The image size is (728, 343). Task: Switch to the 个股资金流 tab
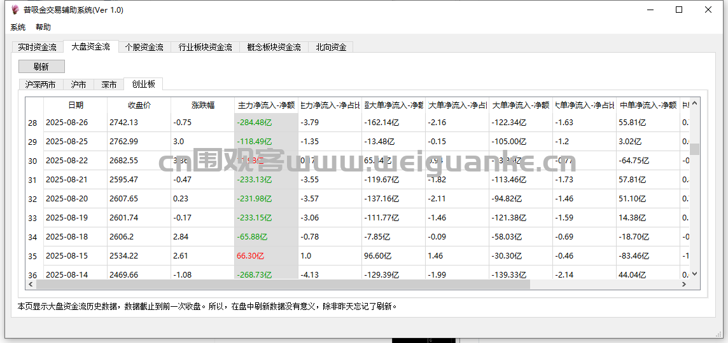[144, 47]
